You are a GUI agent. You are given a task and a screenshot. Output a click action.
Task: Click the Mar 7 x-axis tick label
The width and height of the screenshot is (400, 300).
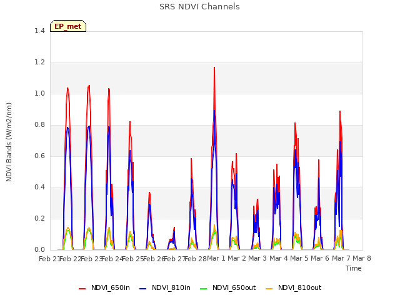[341, 258]
